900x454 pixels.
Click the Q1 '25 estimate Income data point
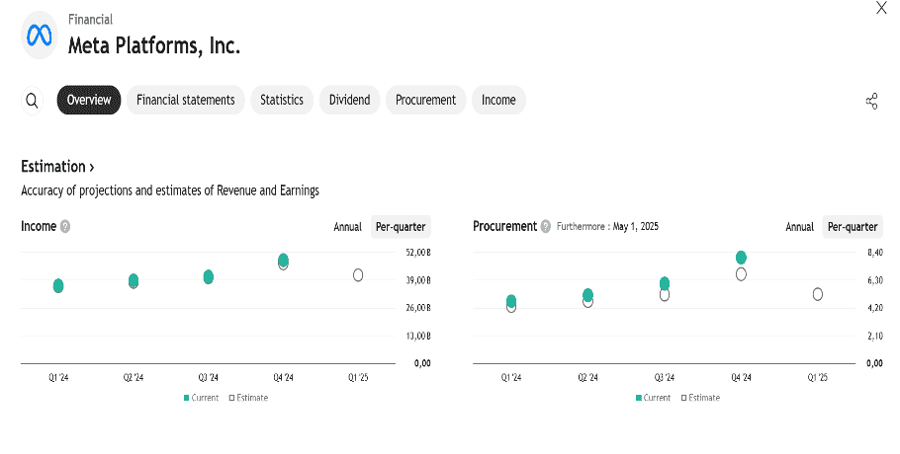(x=358, y=274)
